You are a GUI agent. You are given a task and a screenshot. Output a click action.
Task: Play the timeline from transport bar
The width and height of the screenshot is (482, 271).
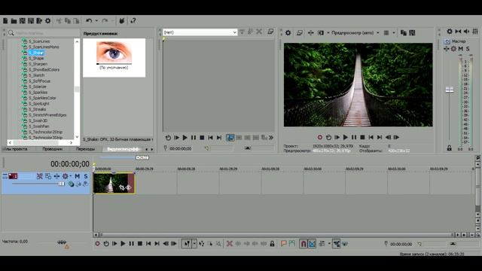point(123,244)
